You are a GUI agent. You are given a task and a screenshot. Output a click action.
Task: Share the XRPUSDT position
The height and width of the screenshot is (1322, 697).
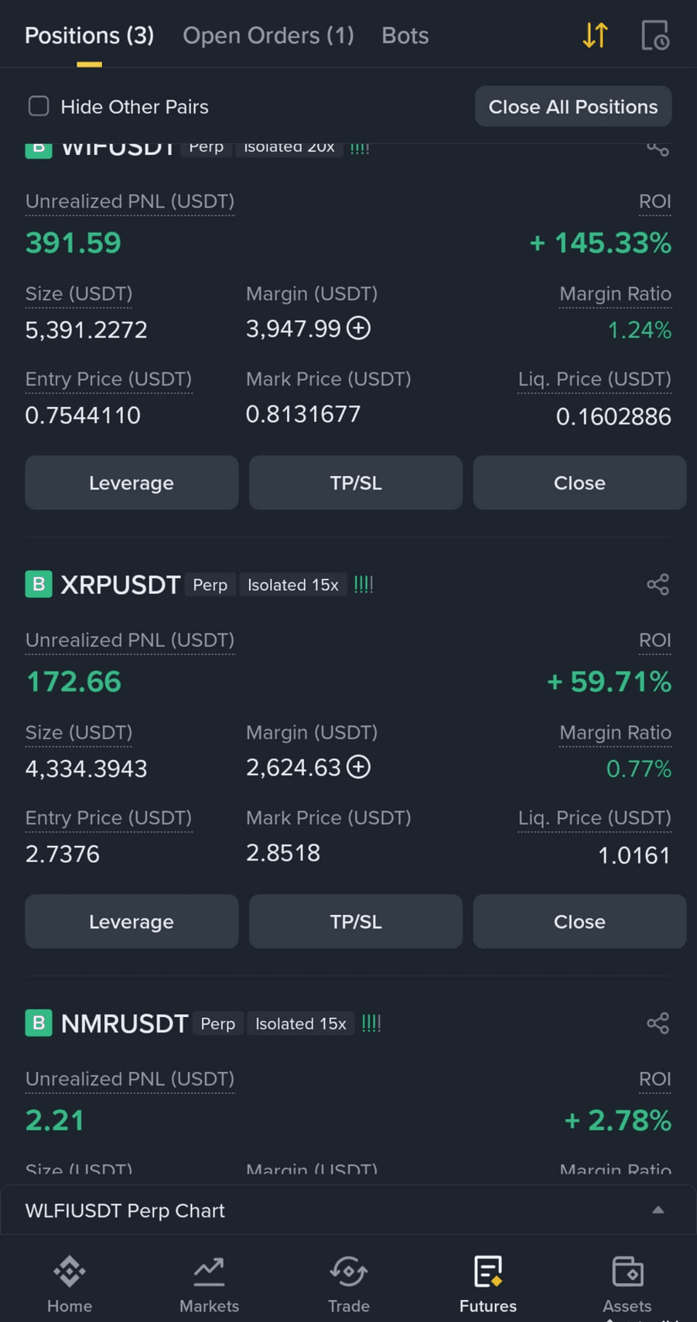tap(657, 584)
